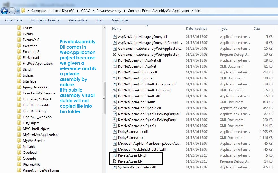This screenshot has height=173, width=278.
Task: Click EntityFramework XML document icon
Action: coord(115,138)
